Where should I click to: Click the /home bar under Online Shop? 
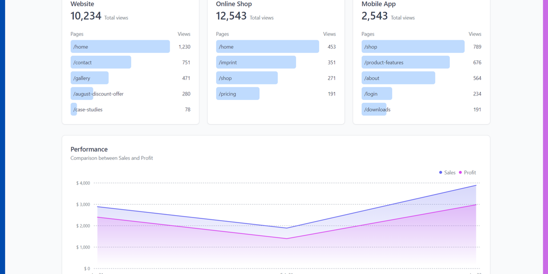pyautogui.click(x=267, y=46)
